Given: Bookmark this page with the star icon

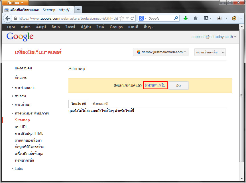Looking at the screenshot, I should point(122,18).
